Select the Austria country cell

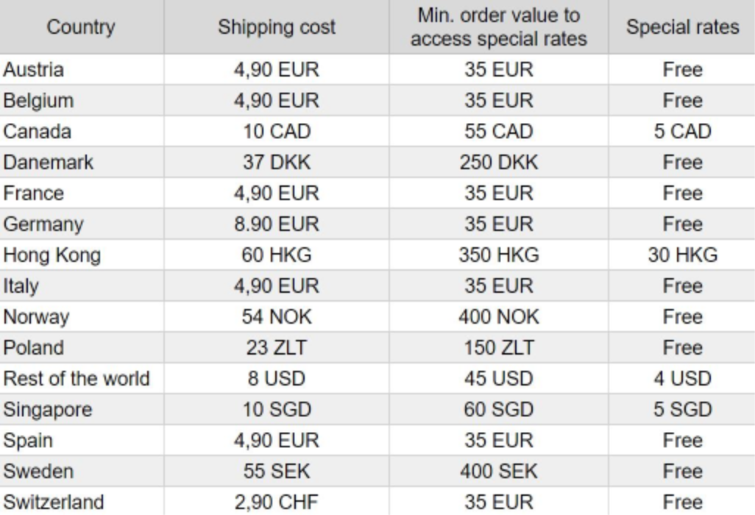coord(34,70)
